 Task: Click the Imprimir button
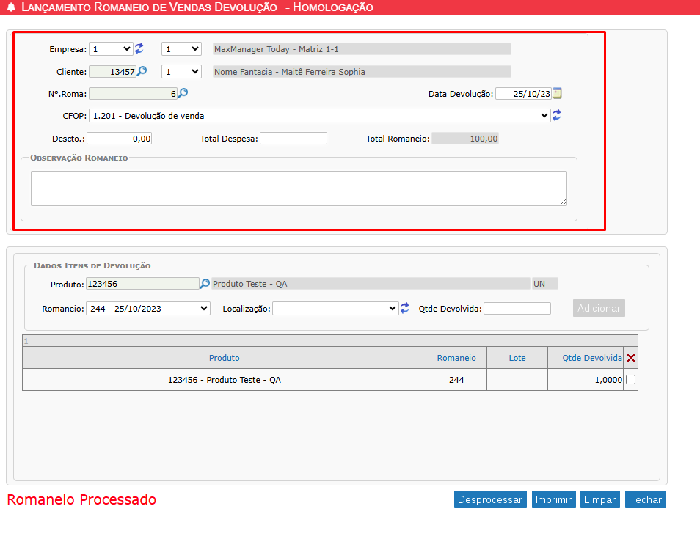tap(554, 499)
